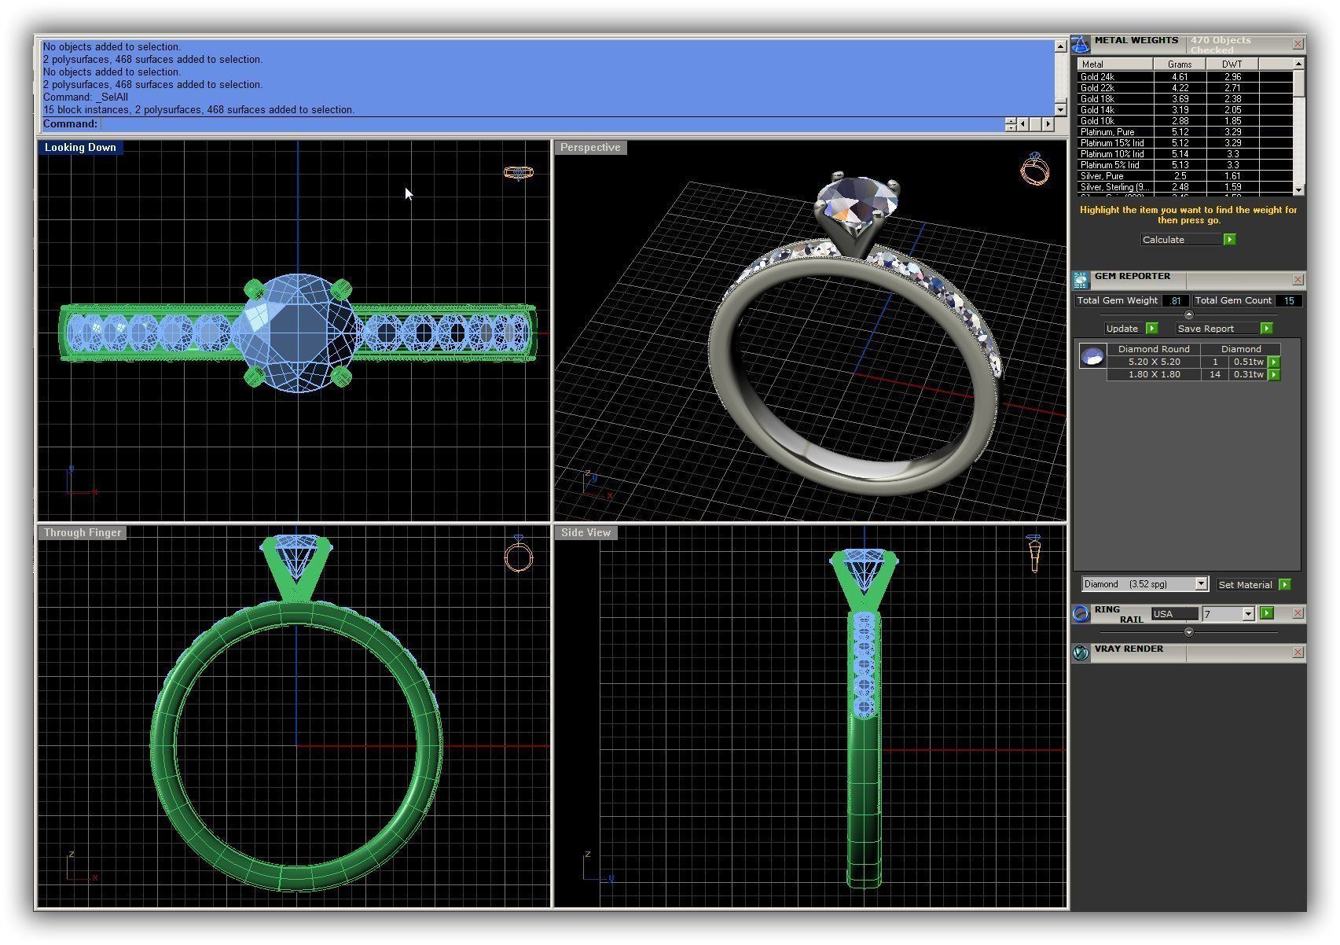Click the green arrow on 0.51tw row

click(x=1274, y=362)
